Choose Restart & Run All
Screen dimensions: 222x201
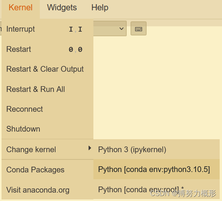(x=47, y=89)
